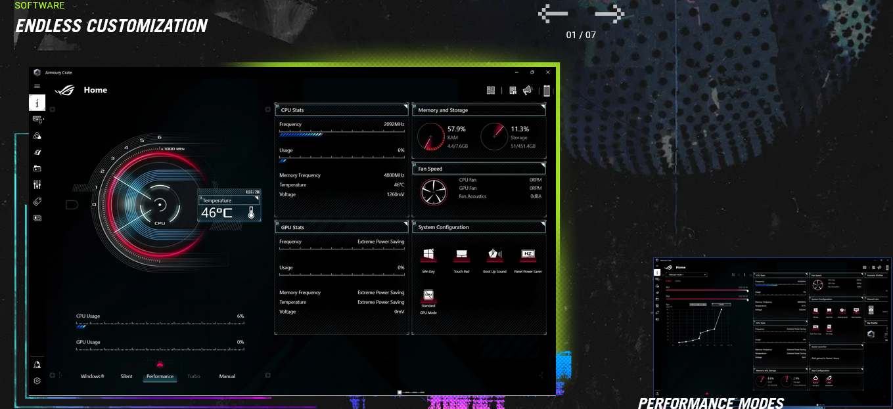The height and width of the screenshot is (409, 893).
Task: Toggle the Win Key setting
Action: pyautogui.click(x=428, y=256)
